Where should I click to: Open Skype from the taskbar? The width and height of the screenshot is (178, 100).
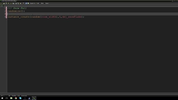[20, 98]
